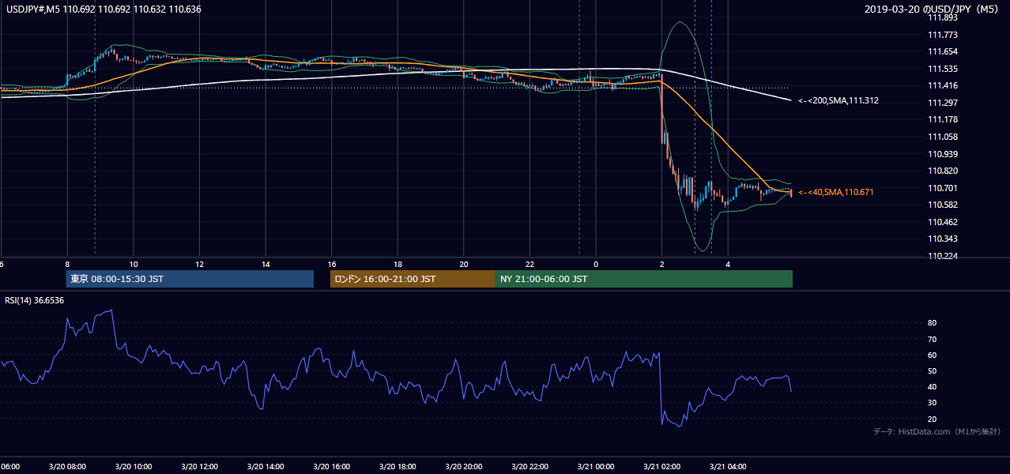1010x474 pixels.
Task: Click the 3/20 12:00 bottom time label
Action: coord(200,466)
